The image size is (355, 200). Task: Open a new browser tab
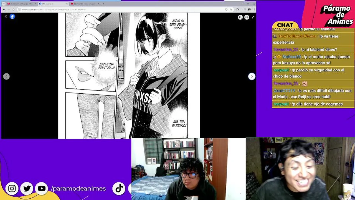pos(103,4)
